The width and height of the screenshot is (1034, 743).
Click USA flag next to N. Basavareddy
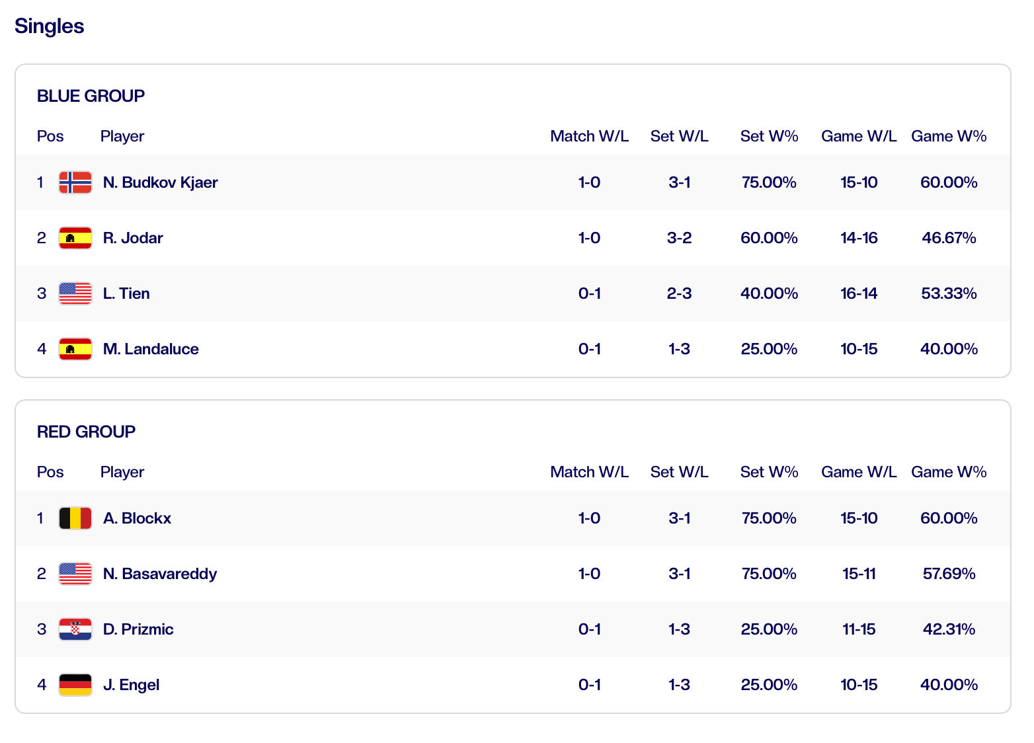click(75, 574)
